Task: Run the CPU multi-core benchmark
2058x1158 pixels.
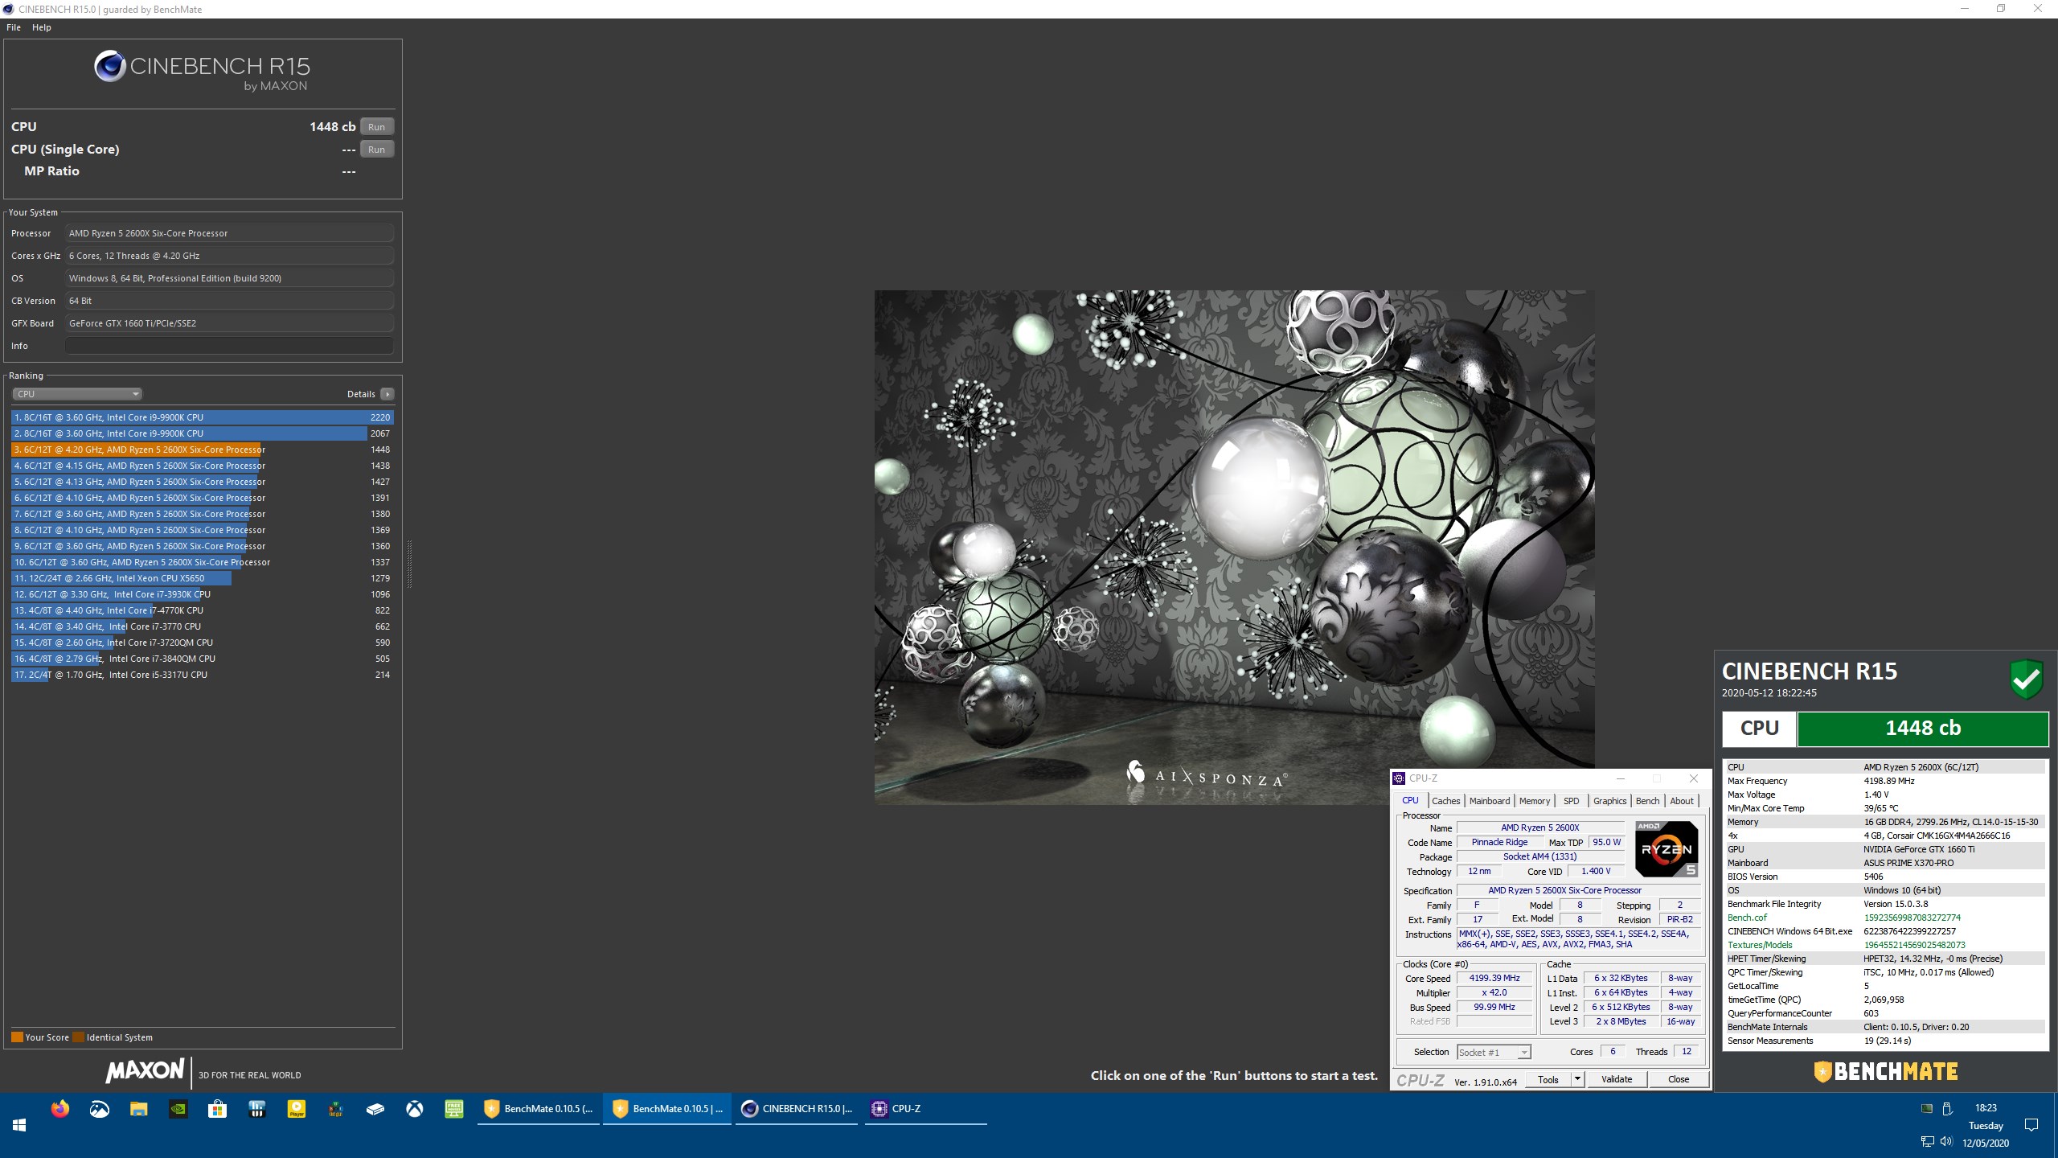Action: 376,127
